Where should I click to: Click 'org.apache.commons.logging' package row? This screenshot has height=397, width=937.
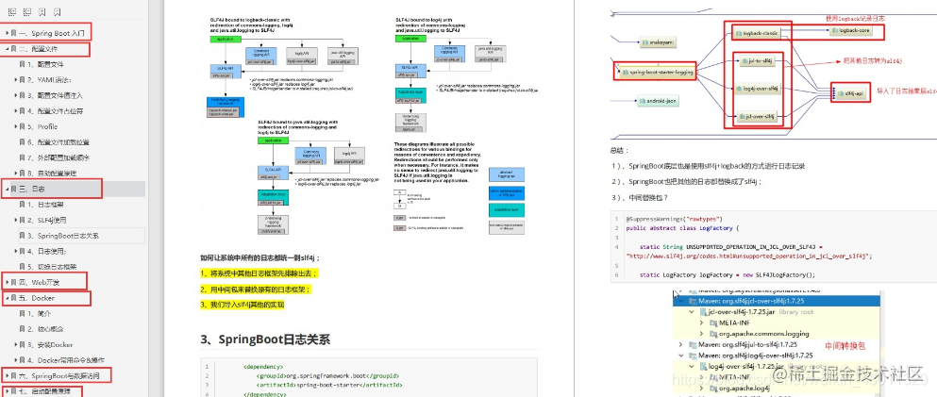pyautogui.click(x=777, y=334)
